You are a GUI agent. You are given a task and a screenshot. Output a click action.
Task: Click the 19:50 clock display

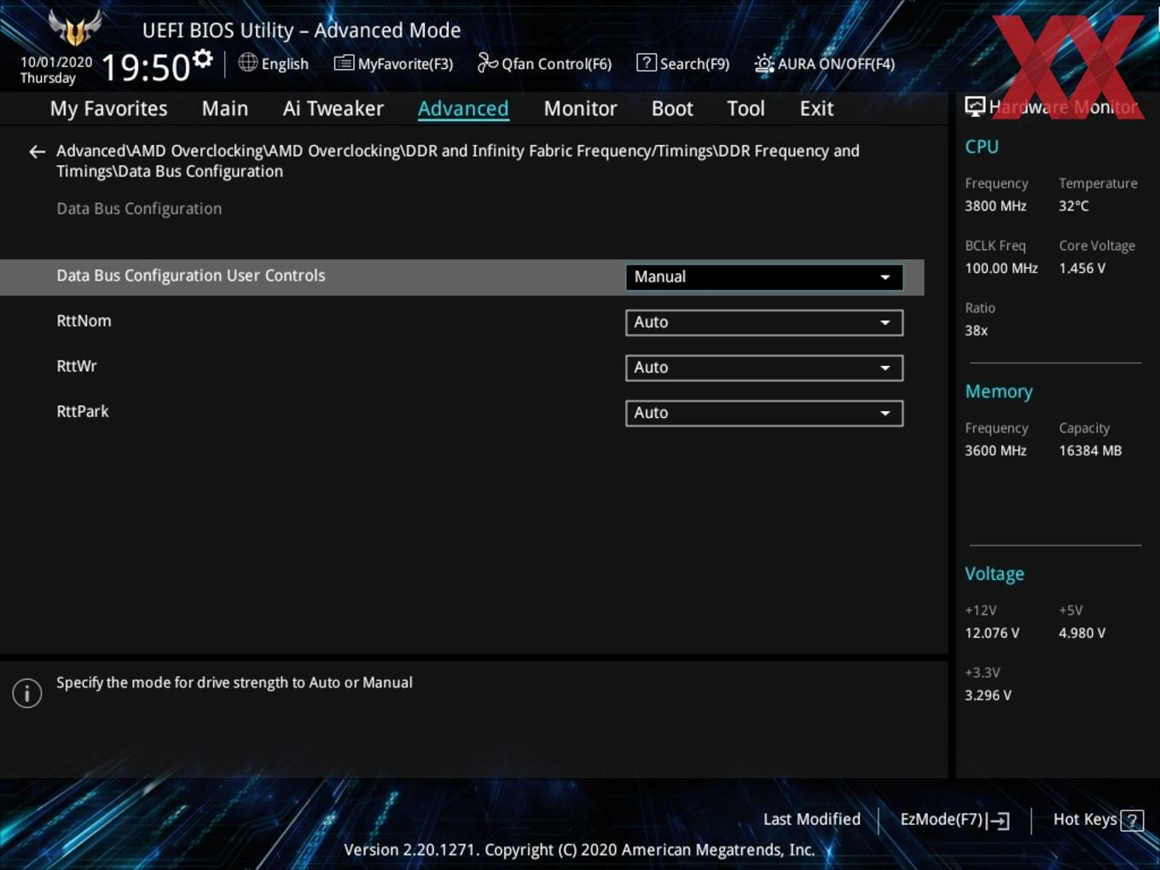point(146,67)
